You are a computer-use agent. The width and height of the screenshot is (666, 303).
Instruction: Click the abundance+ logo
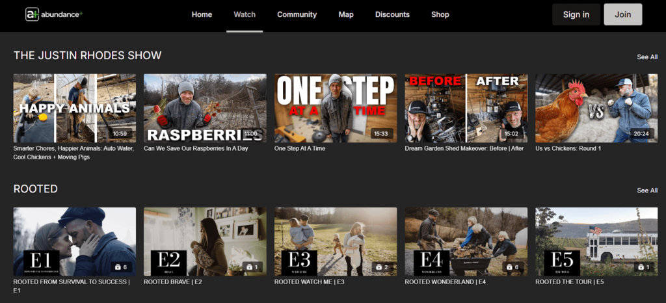click(x=54, y=14)
